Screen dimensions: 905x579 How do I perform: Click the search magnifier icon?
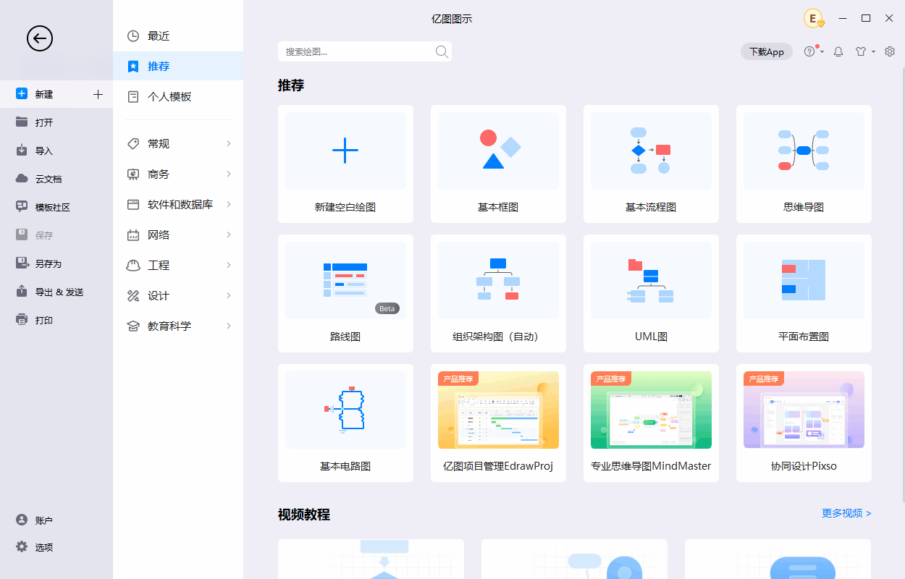point(442,51)
